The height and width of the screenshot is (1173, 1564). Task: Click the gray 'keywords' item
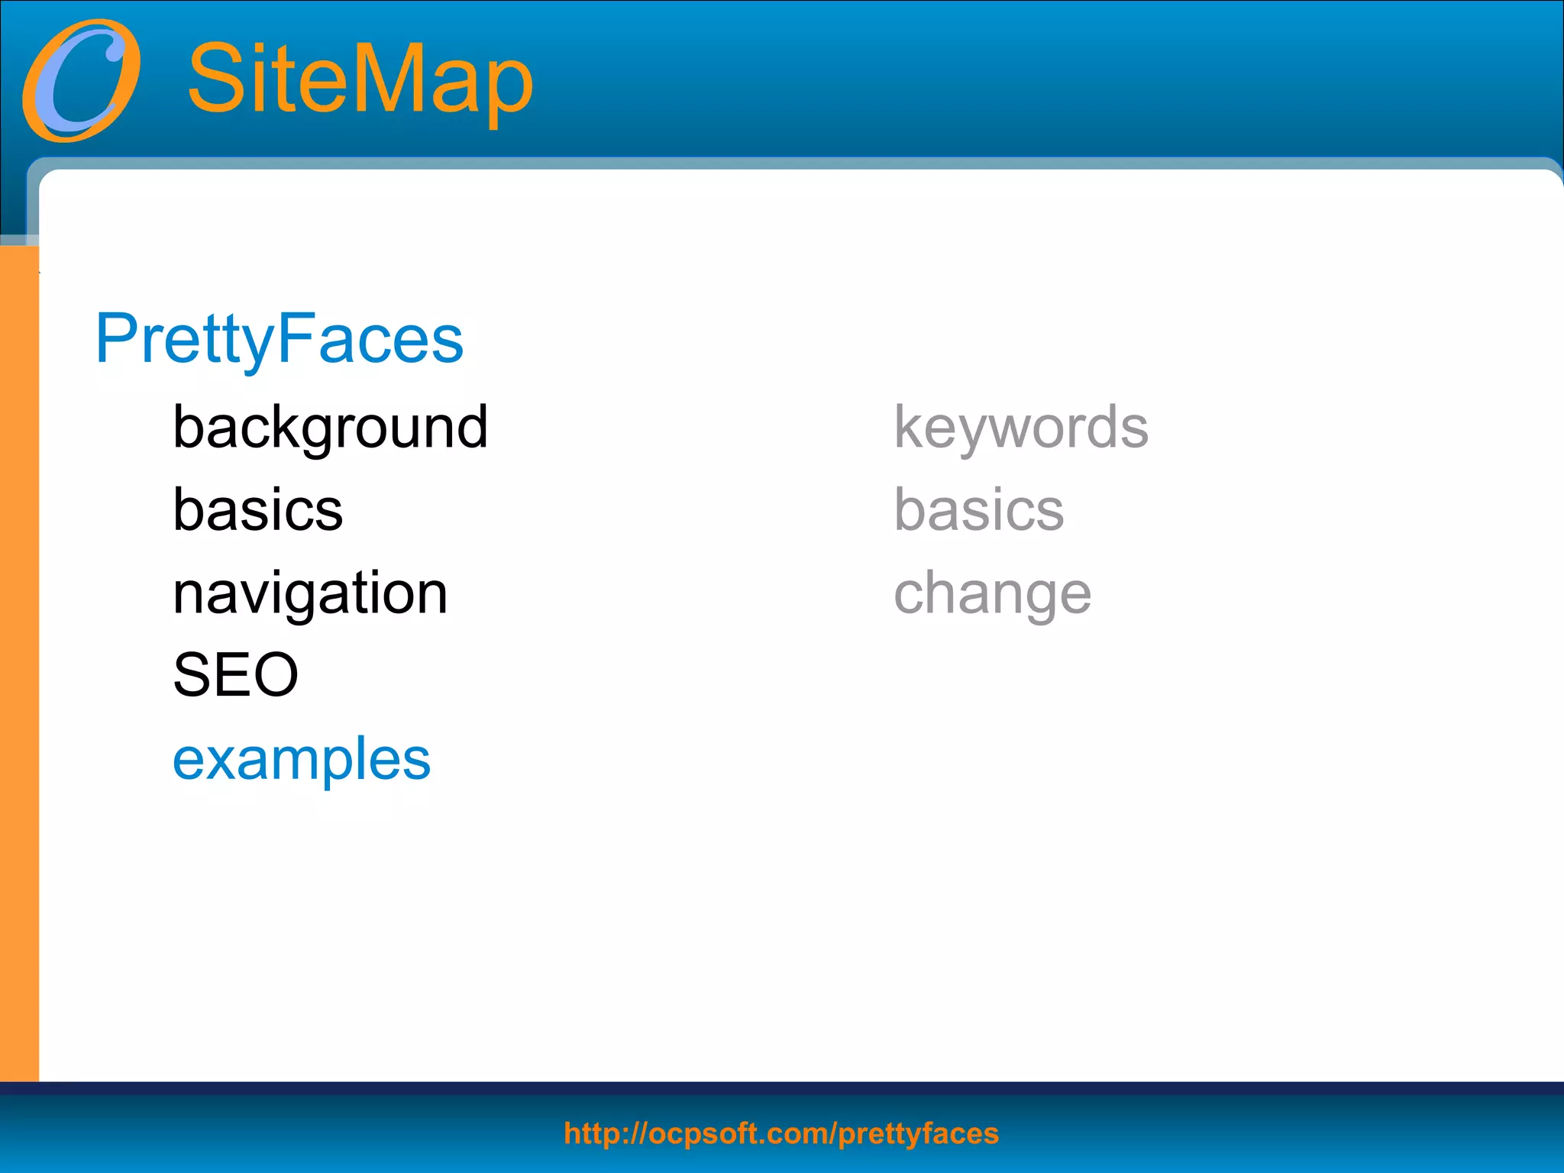tap(1021, 426)
